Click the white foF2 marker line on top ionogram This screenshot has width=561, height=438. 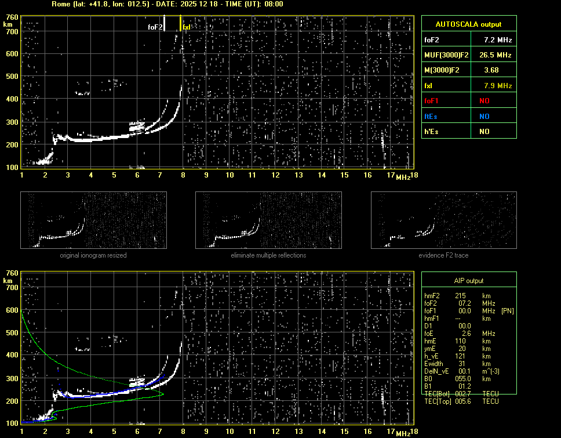pyautogui.click(x=165, y=23)
